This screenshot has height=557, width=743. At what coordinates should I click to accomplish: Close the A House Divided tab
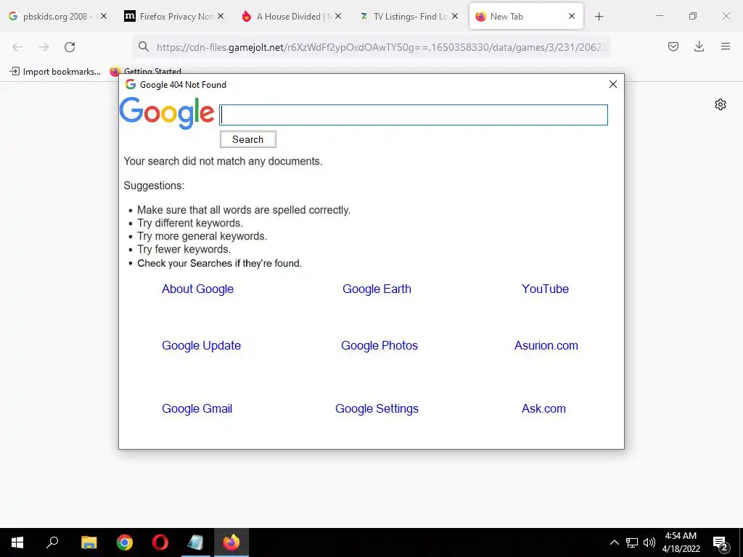pos(338,16)
